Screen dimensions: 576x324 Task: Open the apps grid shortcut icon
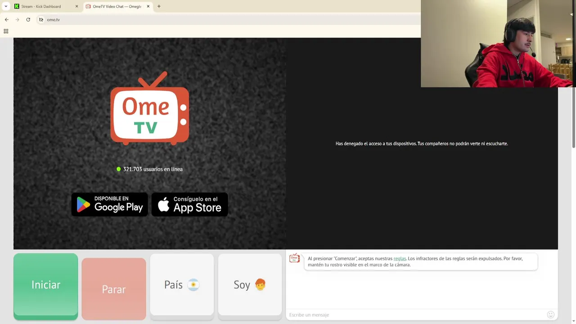(6, 31)
